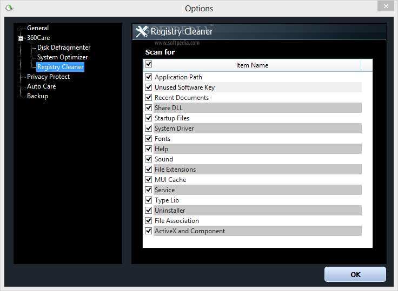Select the MUI Cache row text
Image resolution: width=398 pixels, height=291 pixels.
coord(170,180)
